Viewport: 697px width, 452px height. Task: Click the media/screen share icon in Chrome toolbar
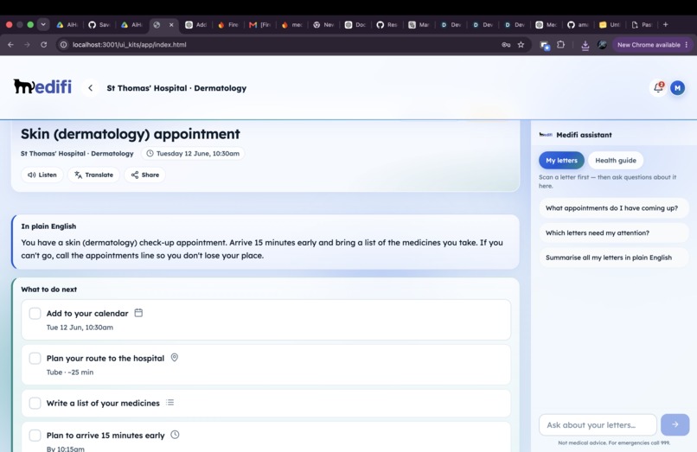tap(545, 45)
